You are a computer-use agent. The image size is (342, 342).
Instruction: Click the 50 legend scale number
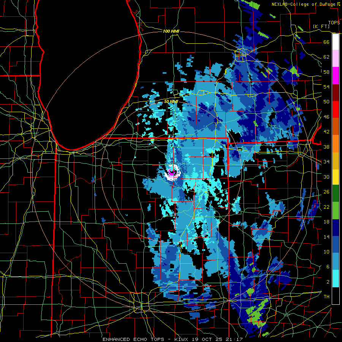point(326,102)
